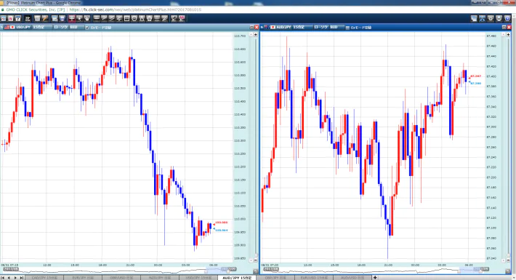Viewport: 516px width, 280px height.
Task: Open the comparison chart (比) tool
Action: 28,18
